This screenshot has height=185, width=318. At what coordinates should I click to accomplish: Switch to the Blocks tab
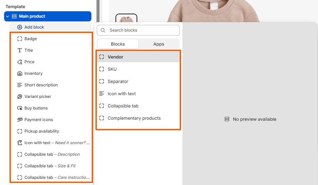tap(118, 44)
